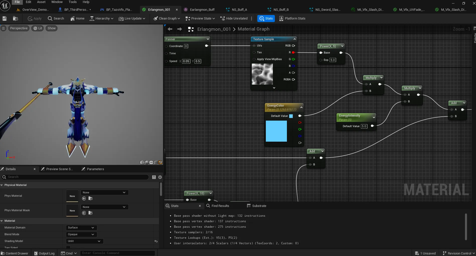The image size is (476, 256).
Task: Open the Output Log
Action: [x=44, y=253]
